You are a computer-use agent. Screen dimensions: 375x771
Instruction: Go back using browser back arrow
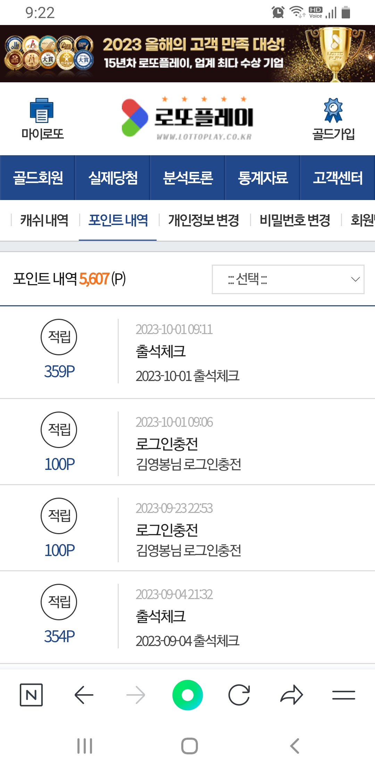coord(84,695)
